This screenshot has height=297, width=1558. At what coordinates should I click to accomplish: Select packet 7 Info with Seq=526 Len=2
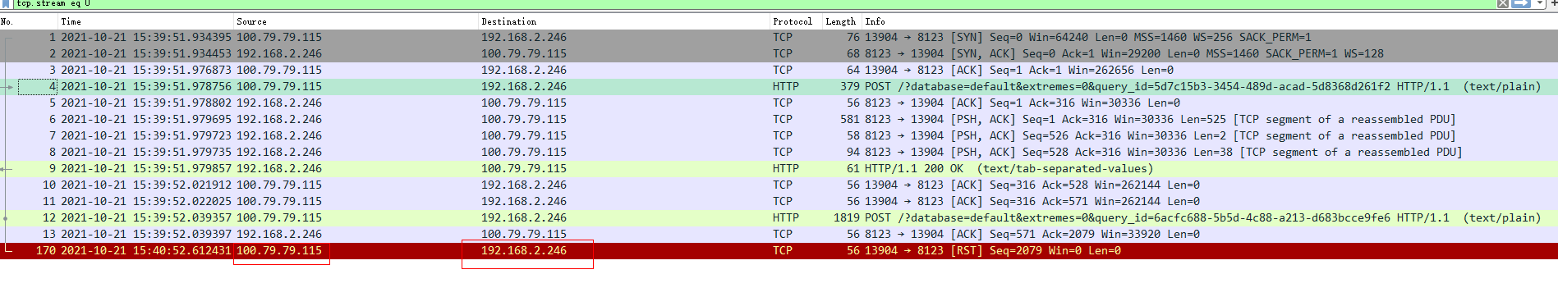(1160, 135)
